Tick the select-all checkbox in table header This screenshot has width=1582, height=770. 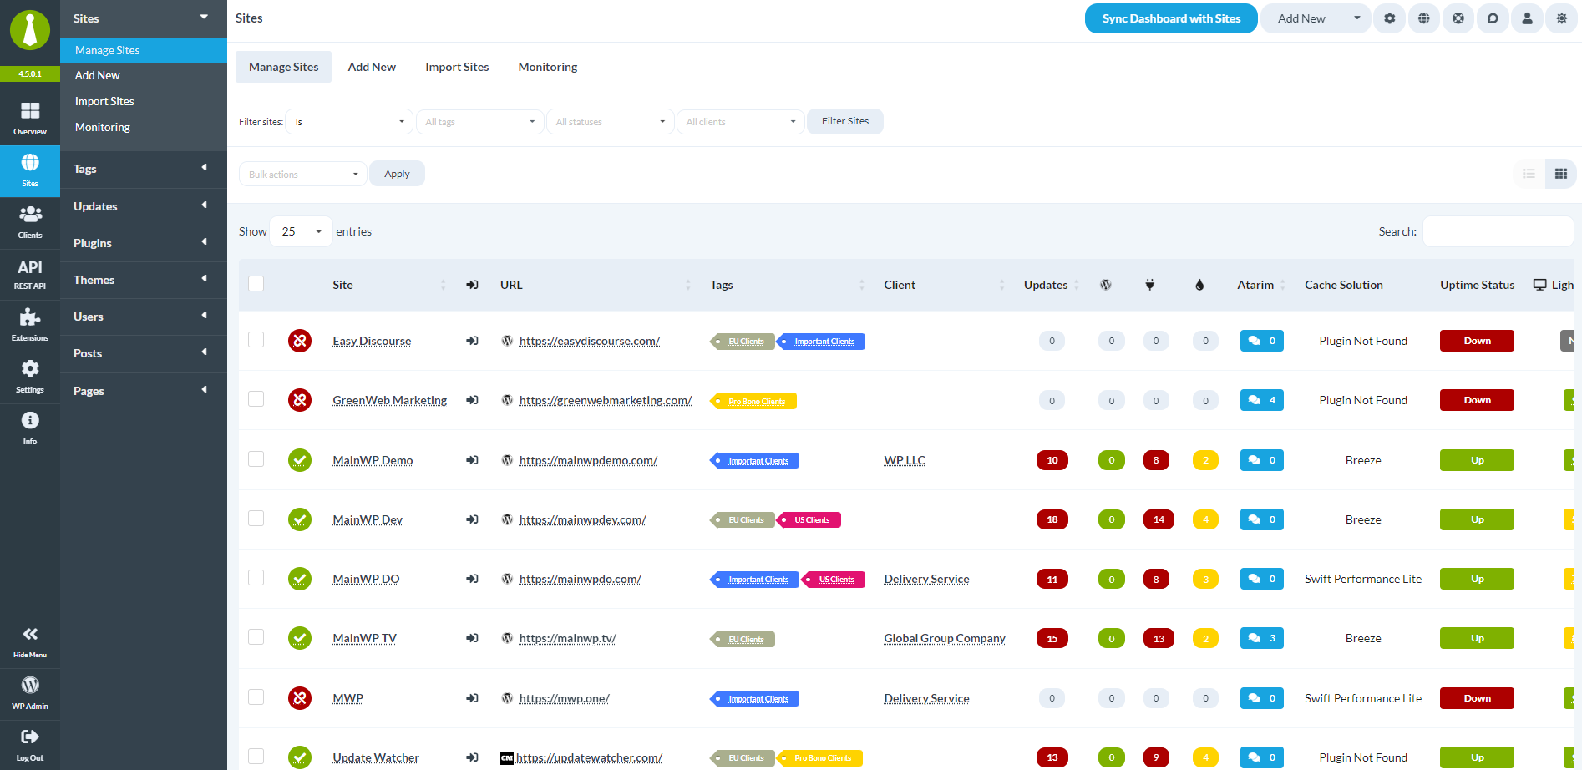256,284
